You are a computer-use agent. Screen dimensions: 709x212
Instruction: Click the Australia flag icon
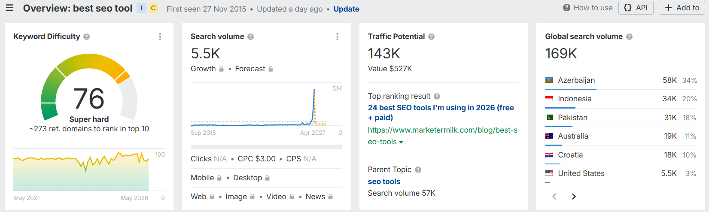coord(549,136)
